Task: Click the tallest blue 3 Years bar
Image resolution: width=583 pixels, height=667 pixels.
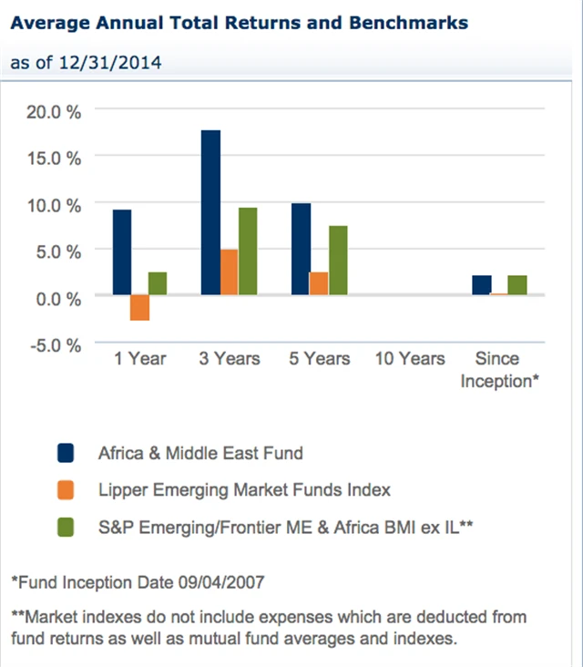Action: pos(210,212)
